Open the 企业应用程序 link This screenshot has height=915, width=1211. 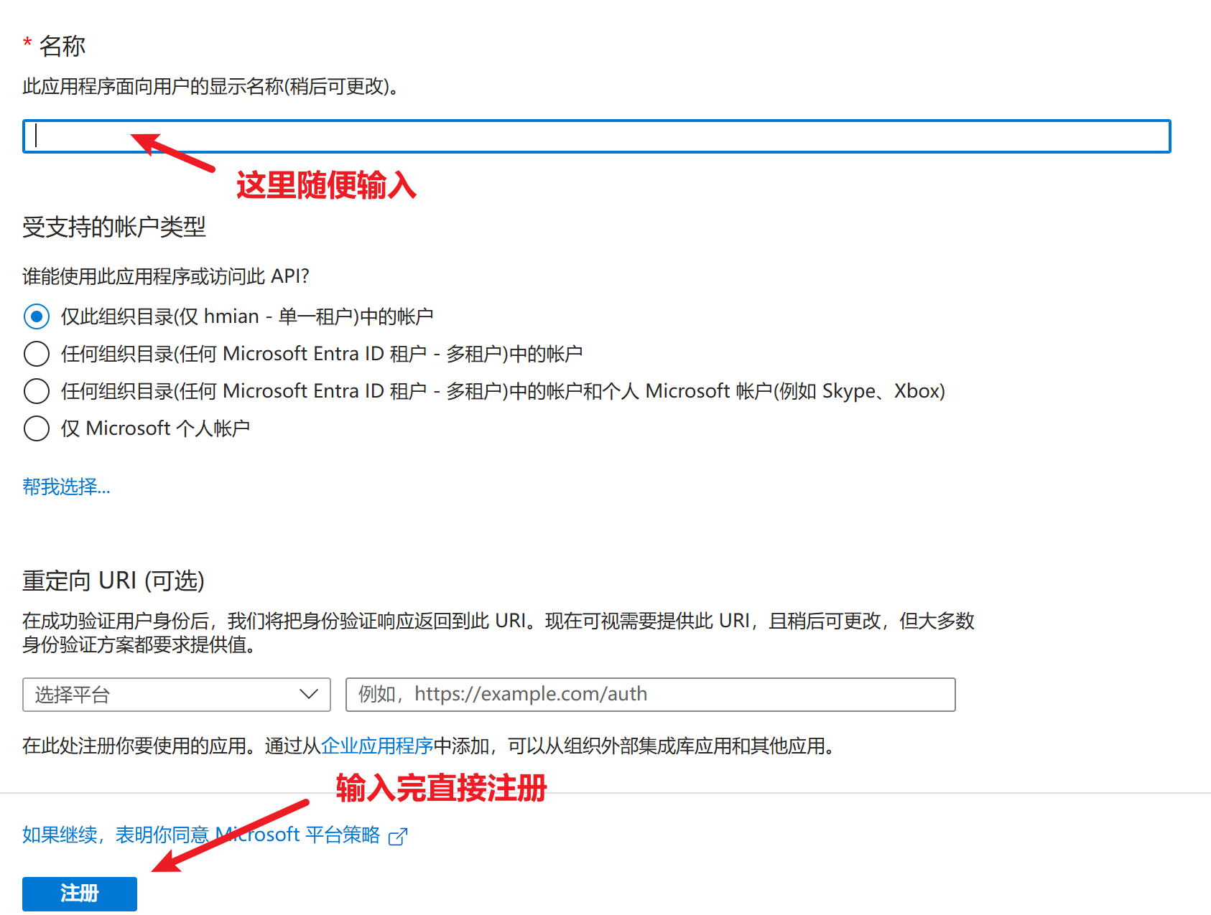tap(377, 746)
